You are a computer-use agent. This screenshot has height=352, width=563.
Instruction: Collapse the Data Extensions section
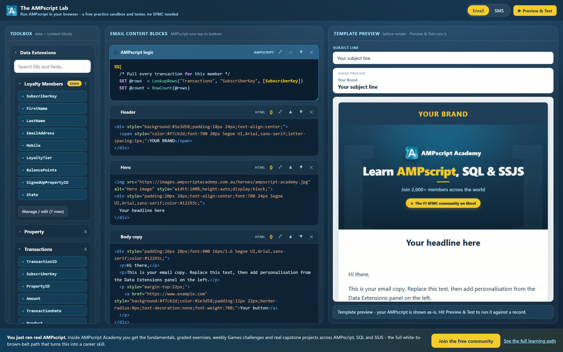pyautogui.click(x=16, y=53)
